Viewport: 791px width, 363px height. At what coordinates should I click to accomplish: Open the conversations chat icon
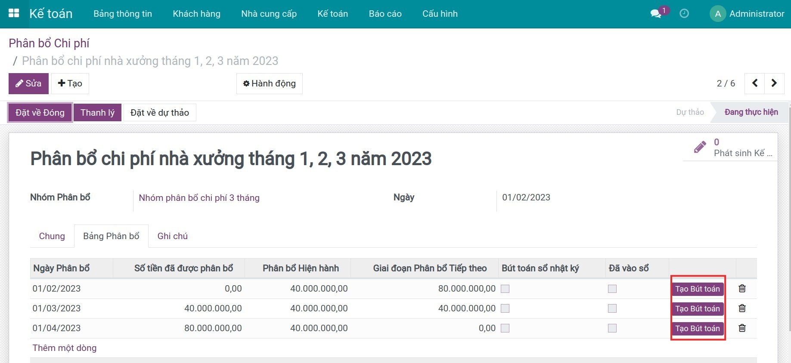click(656, 14)
